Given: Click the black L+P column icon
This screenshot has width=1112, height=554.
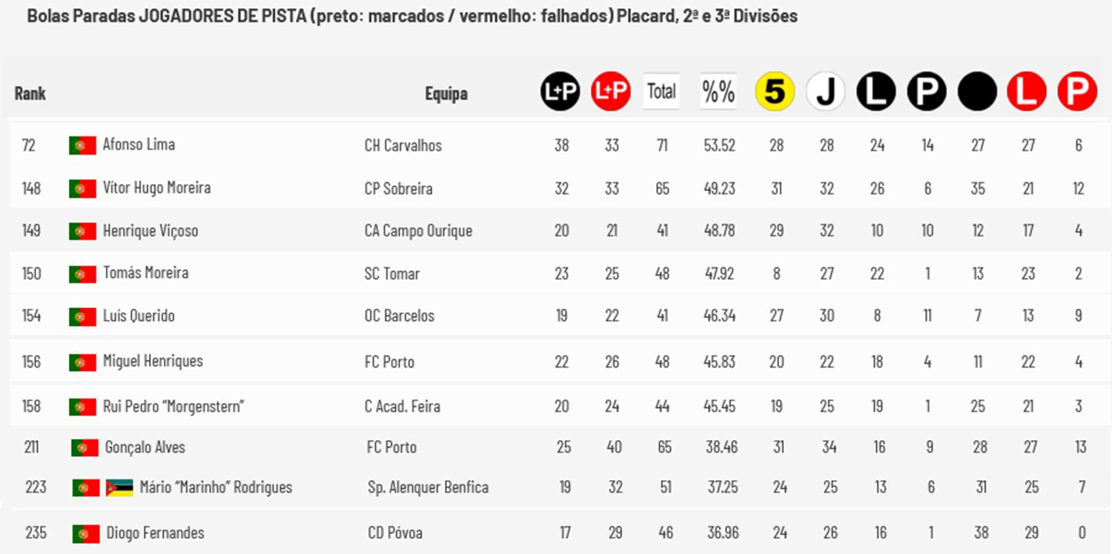Looking at the screenshot, I should pos(560,92).
